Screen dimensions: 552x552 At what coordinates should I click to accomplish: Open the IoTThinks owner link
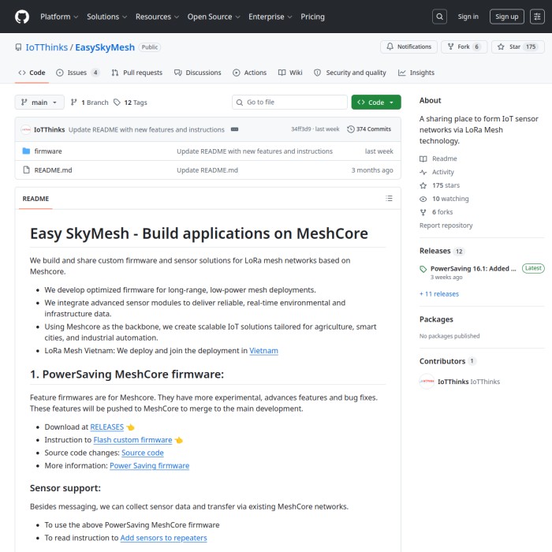[47, 47]
